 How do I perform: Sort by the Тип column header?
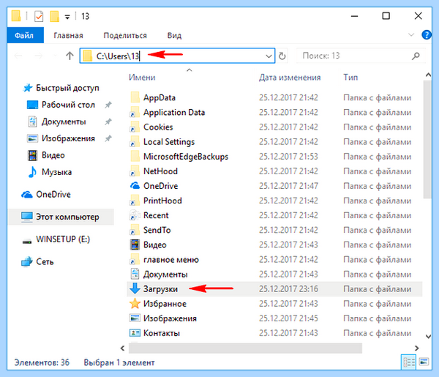[350, 78]
